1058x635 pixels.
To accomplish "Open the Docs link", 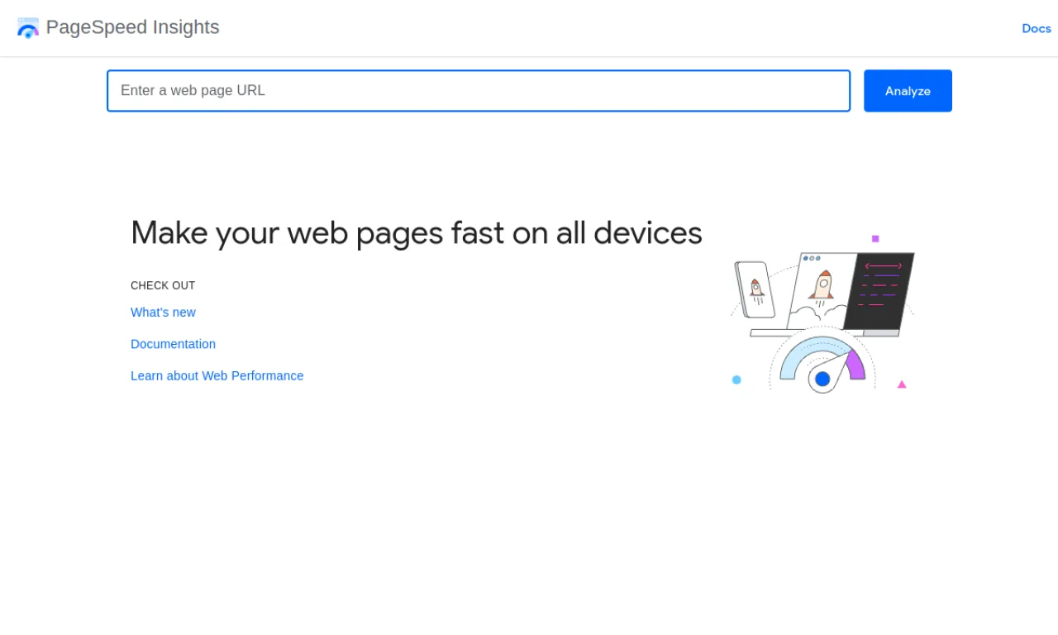I will click(x=1037, y=28).
